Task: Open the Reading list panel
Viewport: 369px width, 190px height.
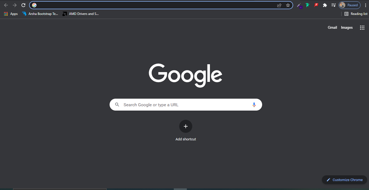Action: 356,14
